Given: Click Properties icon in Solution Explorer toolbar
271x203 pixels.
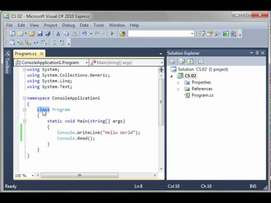Looking at the screenshot, I should pyautogui.click(x=172, y=61).
